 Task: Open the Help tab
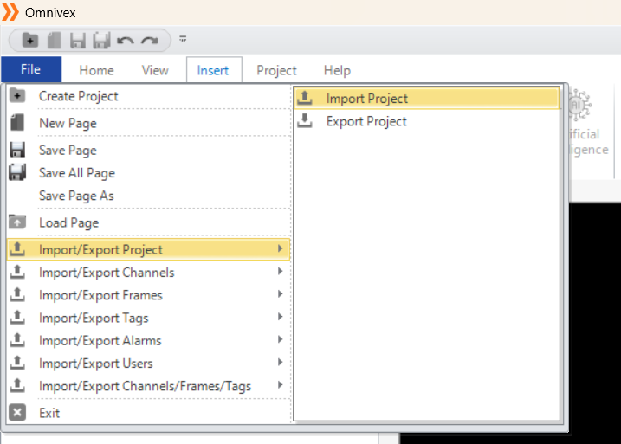pyautogui.click(x=337, y=70)
